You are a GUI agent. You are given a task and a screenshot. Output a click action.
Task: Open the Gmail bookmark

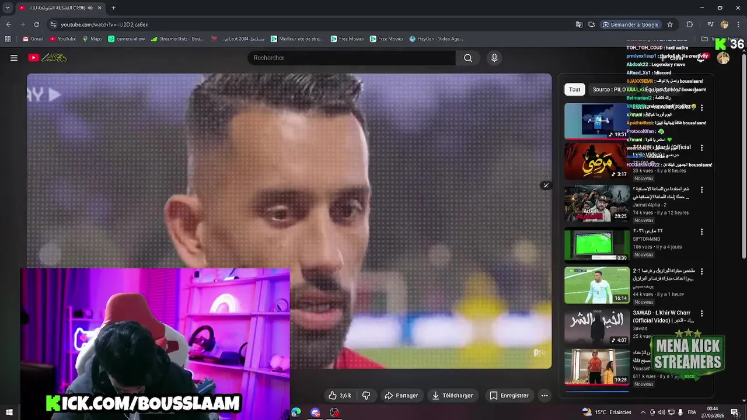coord(33,39)
